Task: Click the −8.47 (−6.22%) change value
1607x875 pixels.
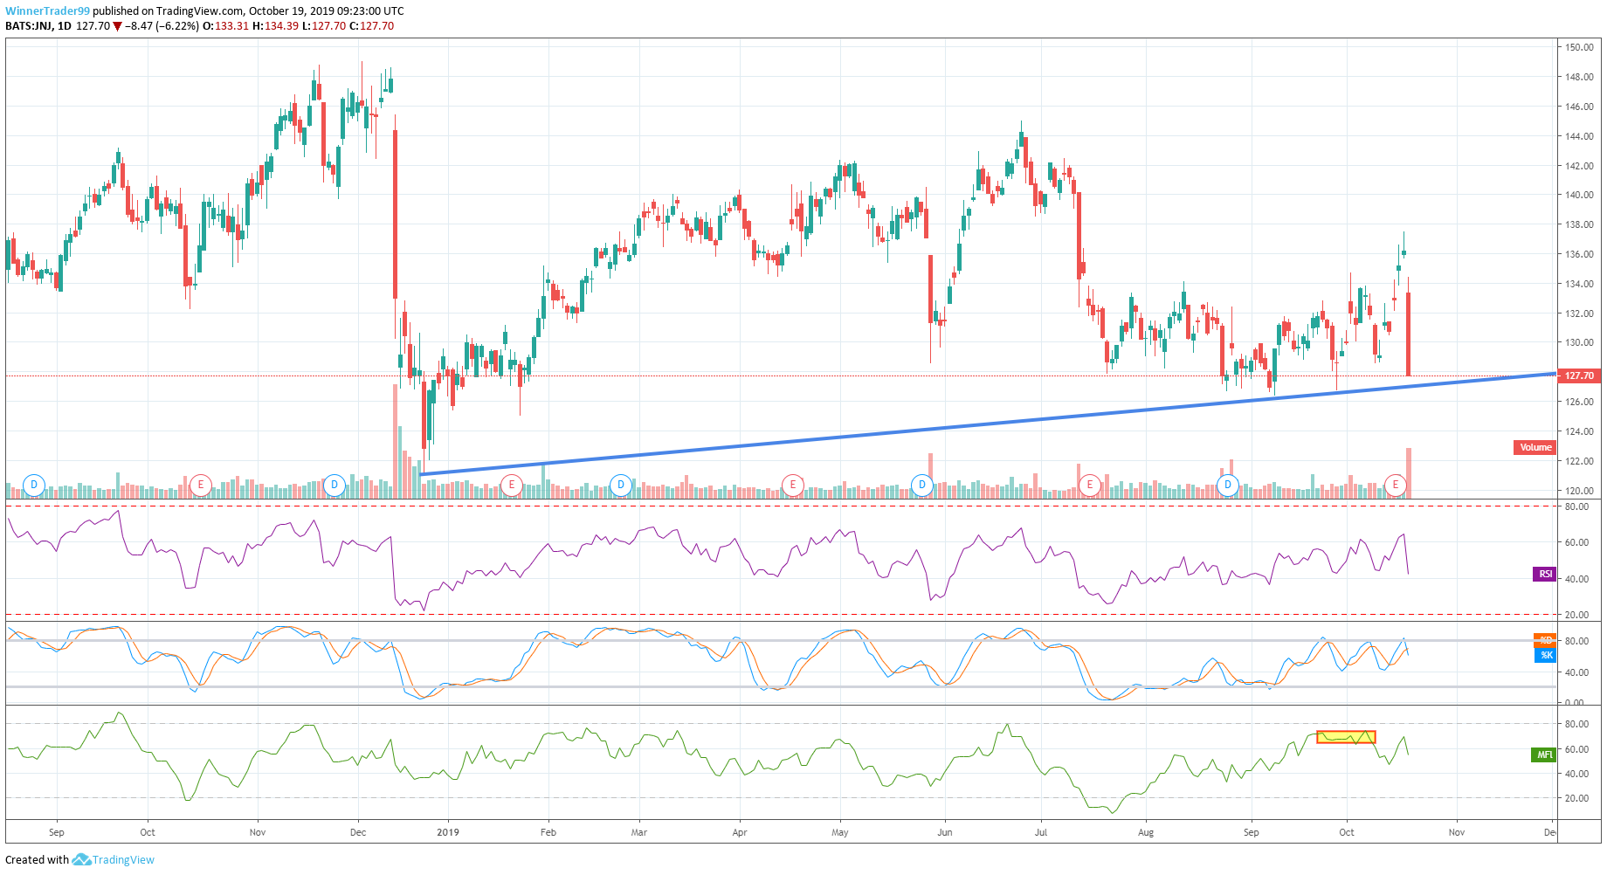Action: click(162, 26)
